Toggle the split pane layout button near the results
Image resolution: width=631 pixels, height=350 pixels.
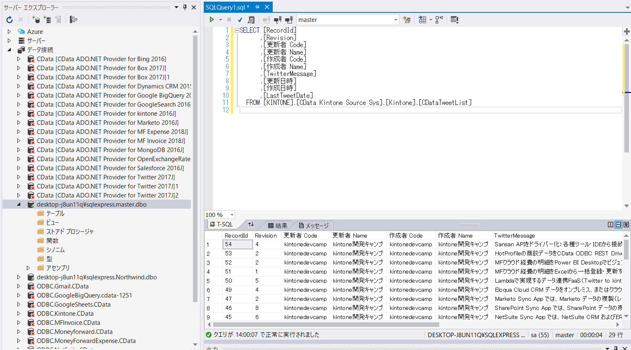[618, 224]
